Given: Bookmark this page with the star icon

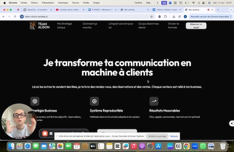Looking at the screenshot, I should (151, 16).
